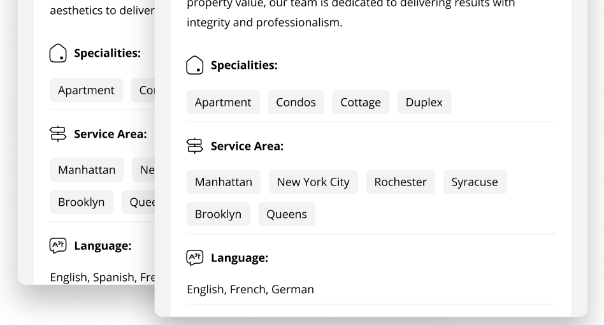Click the translate icon on the back card
The height and width of the screenshot is (325, 604).
(x=58, y=246)
